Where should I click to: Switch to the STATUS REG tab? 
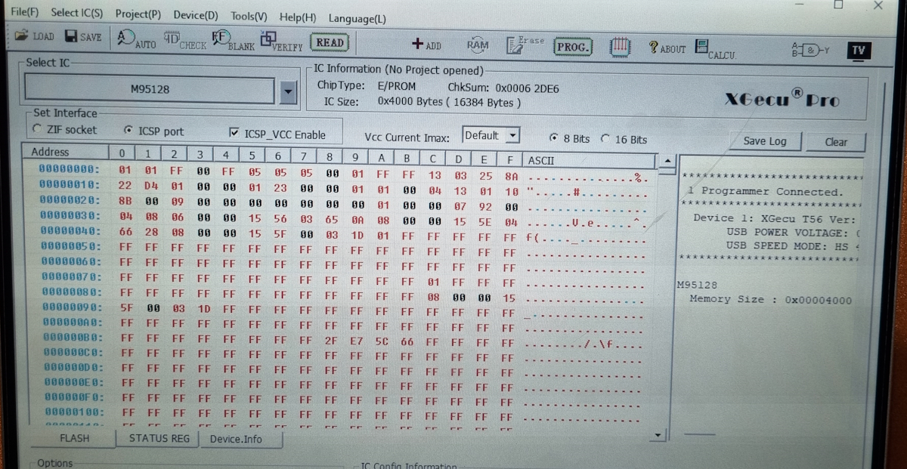click(x=158, y=438)
